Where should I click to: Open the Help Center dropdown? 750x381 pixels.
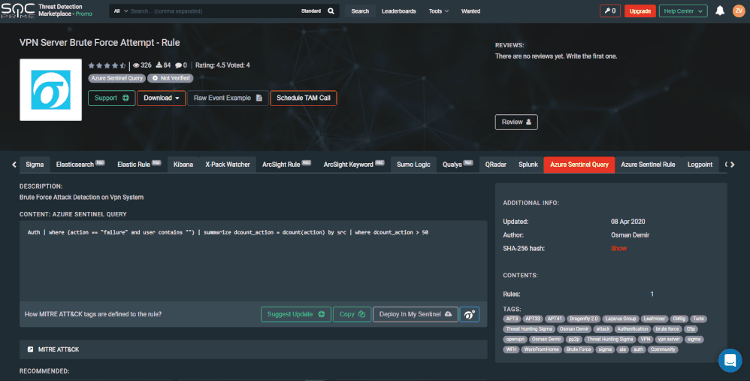(683, 11)
